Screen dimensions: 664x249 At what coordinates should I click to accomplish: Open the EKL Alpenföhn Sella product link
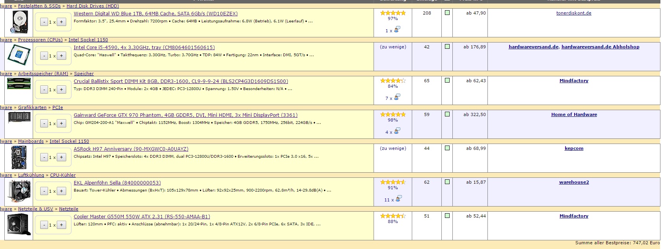coord(117,183)
